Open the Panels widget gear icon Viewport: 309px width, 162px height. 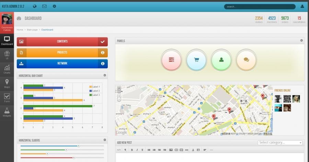coord(301,41)
